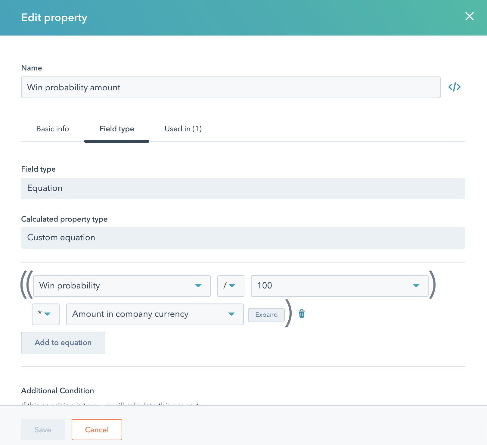Click Add to equation button
The width and height of the screenshot is (487, 445).
63,343
